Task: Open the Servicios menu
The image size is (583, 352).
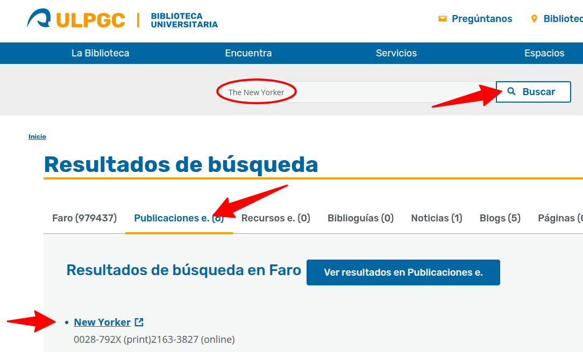Action: [x=396, y=53]
